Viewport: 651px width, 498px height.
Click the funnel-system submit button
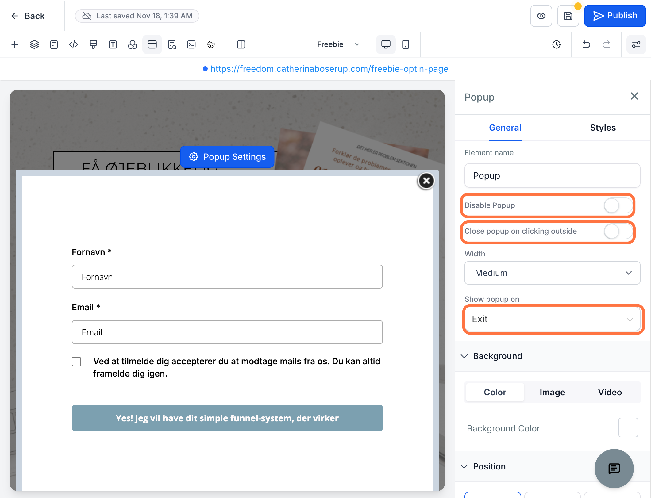[227, 418]
